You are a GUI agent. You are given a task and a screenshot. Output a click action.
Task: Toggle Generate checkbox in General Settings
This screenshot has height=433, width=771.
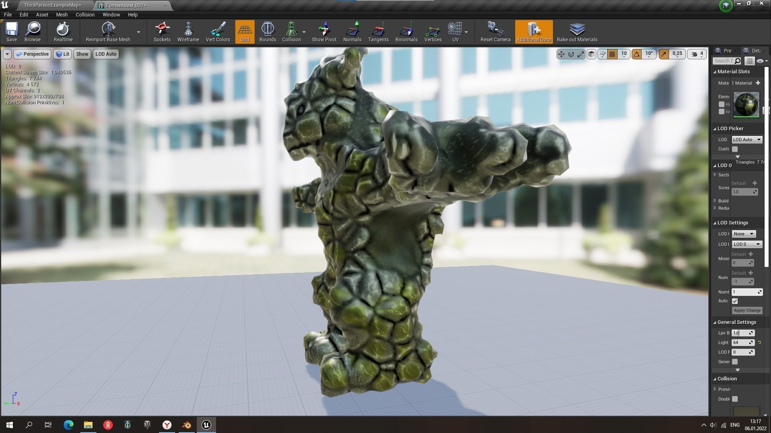pyautogui.click(x=735, y=362)
